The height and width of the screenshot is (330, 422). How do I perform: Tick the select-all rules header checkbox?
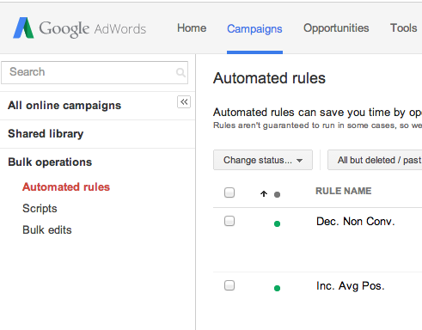click(229, 192)
